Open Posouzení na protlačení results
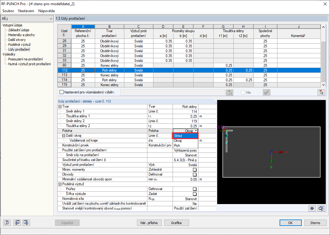This screenshot has width=330, height=235. click(x=26, y=59)
